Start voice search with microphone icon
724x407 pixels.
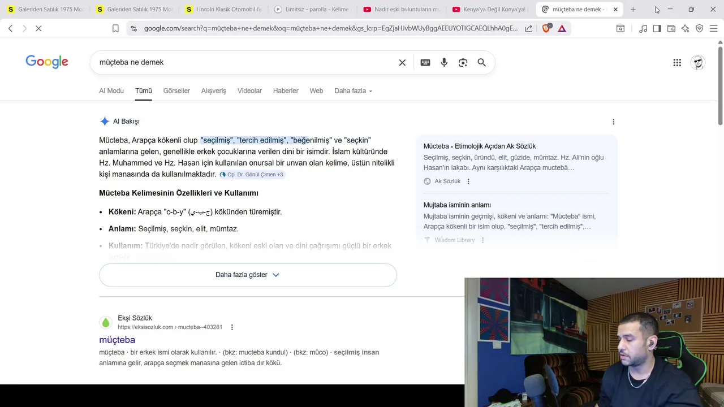(444, 62)
